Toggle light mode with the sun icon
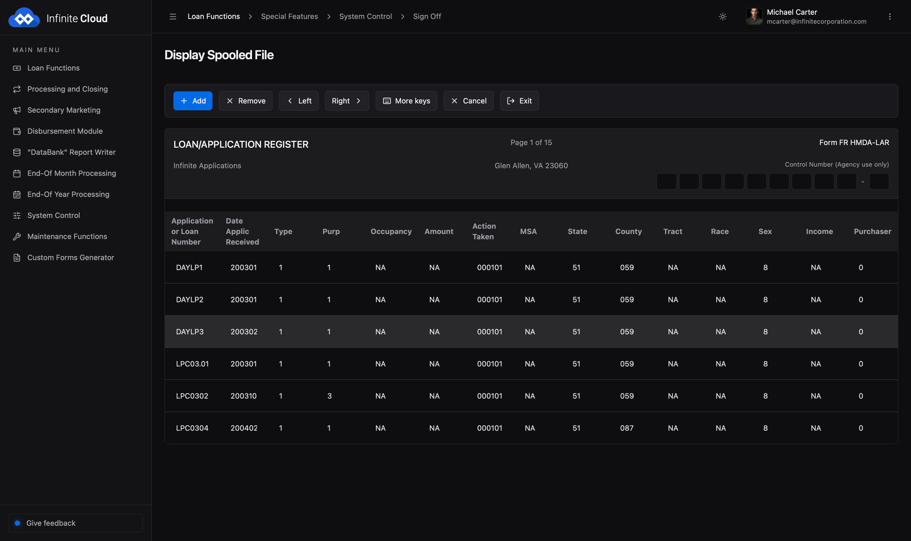The width and height of the screenshot is (911, 541). pyautogui.click(x=723, y=17)
